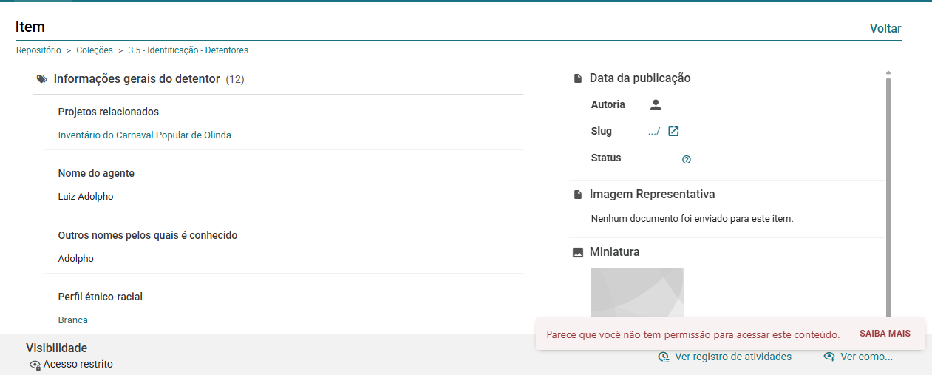Select the other known name Adolpho

76,259
